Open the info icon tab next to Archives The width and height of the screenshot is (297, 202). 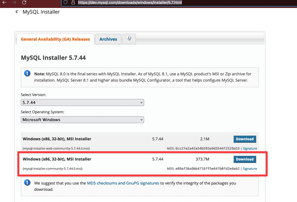[x=129, y=39]
